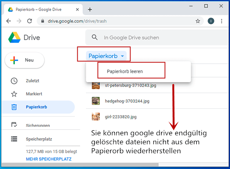Screen dimensions: 230x169
Task: Click the address bar URL
Action: tap(77, 21)
